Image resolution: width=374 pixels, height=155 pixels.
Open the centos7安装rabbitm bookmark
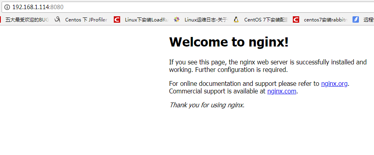click(325, 20)
